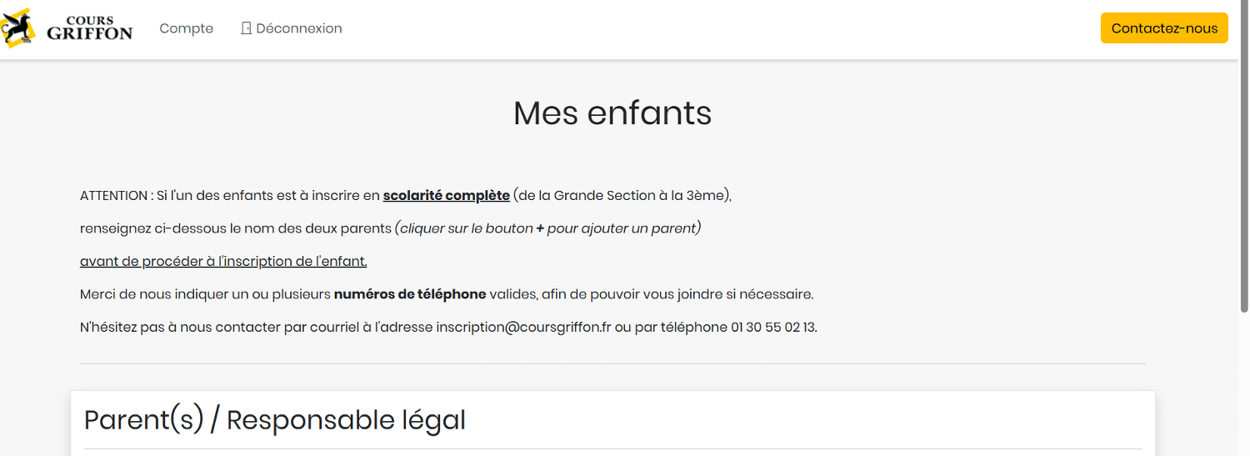Click the bold "numéros de téléphone" text

pos(410,294)
